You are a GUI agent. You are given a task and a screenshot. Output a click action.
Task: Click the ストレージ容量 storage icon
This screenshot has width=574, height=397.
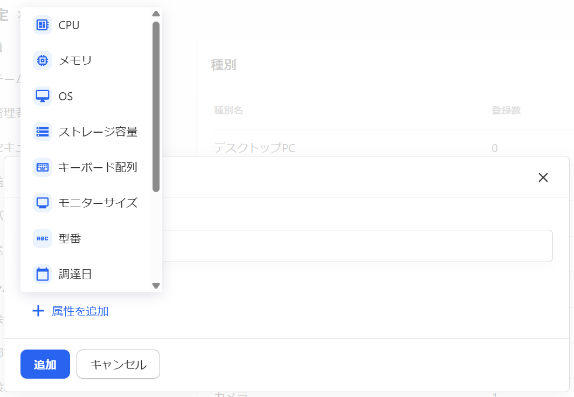coord(43,132)
